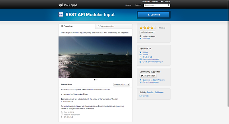Image resolution: width=229 pixels, height=124 pixels.
Task: Open the Creative Commons BY 3.0 license link
Action: click(153, 62)
